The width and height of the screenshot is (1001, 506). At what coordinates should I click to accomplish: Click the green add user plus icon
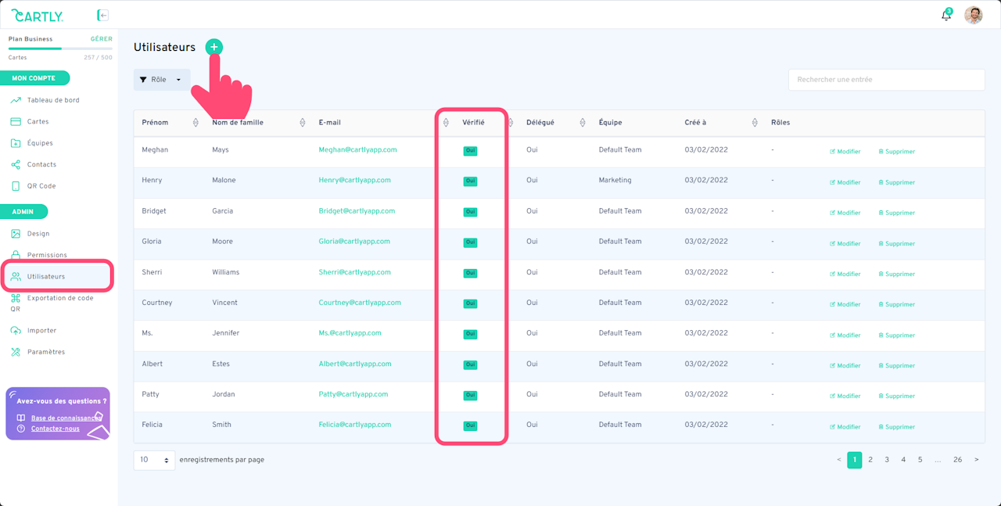click(x=213, y=48)
